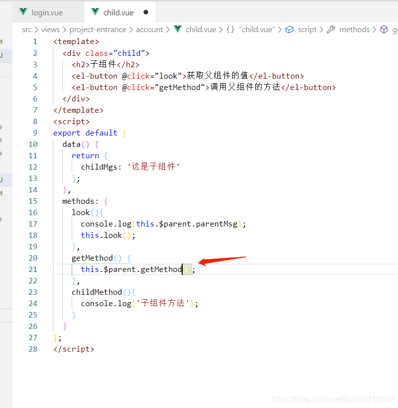Click the </template> closing tag
Viewport: 398px width, 408px height.
(x=78, y=110)
